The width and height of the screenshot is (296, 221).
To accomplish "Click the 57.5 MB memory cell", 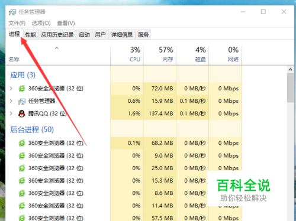I will click(160, 218).
